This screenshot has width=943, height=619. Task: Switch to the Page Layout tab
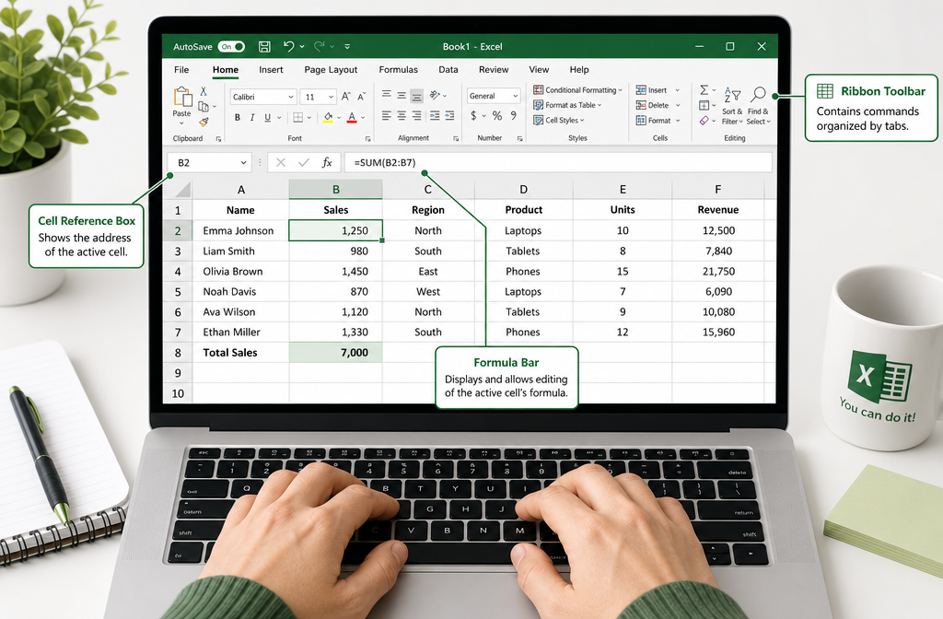331,70
